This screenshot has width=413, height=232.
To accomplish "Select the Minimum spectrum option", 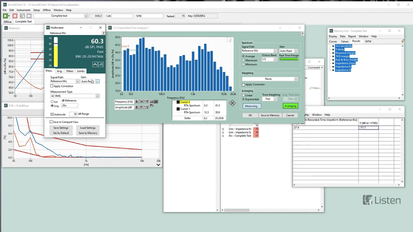I will pyautogui.click(x=243, y=64).
